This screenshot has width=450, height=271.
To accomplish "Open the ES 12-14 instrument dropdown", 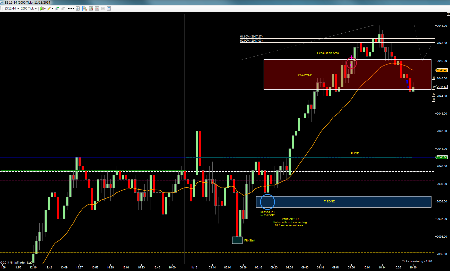I will tap(12, 8).
